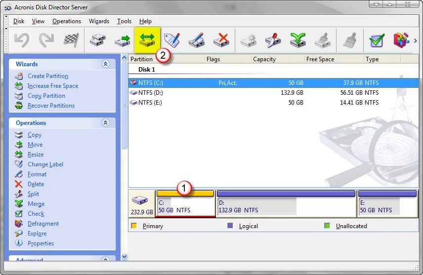Click the Check partition checkmark toolbar icon
Screen dimensions: 423x275
click(x=377, y=40)
